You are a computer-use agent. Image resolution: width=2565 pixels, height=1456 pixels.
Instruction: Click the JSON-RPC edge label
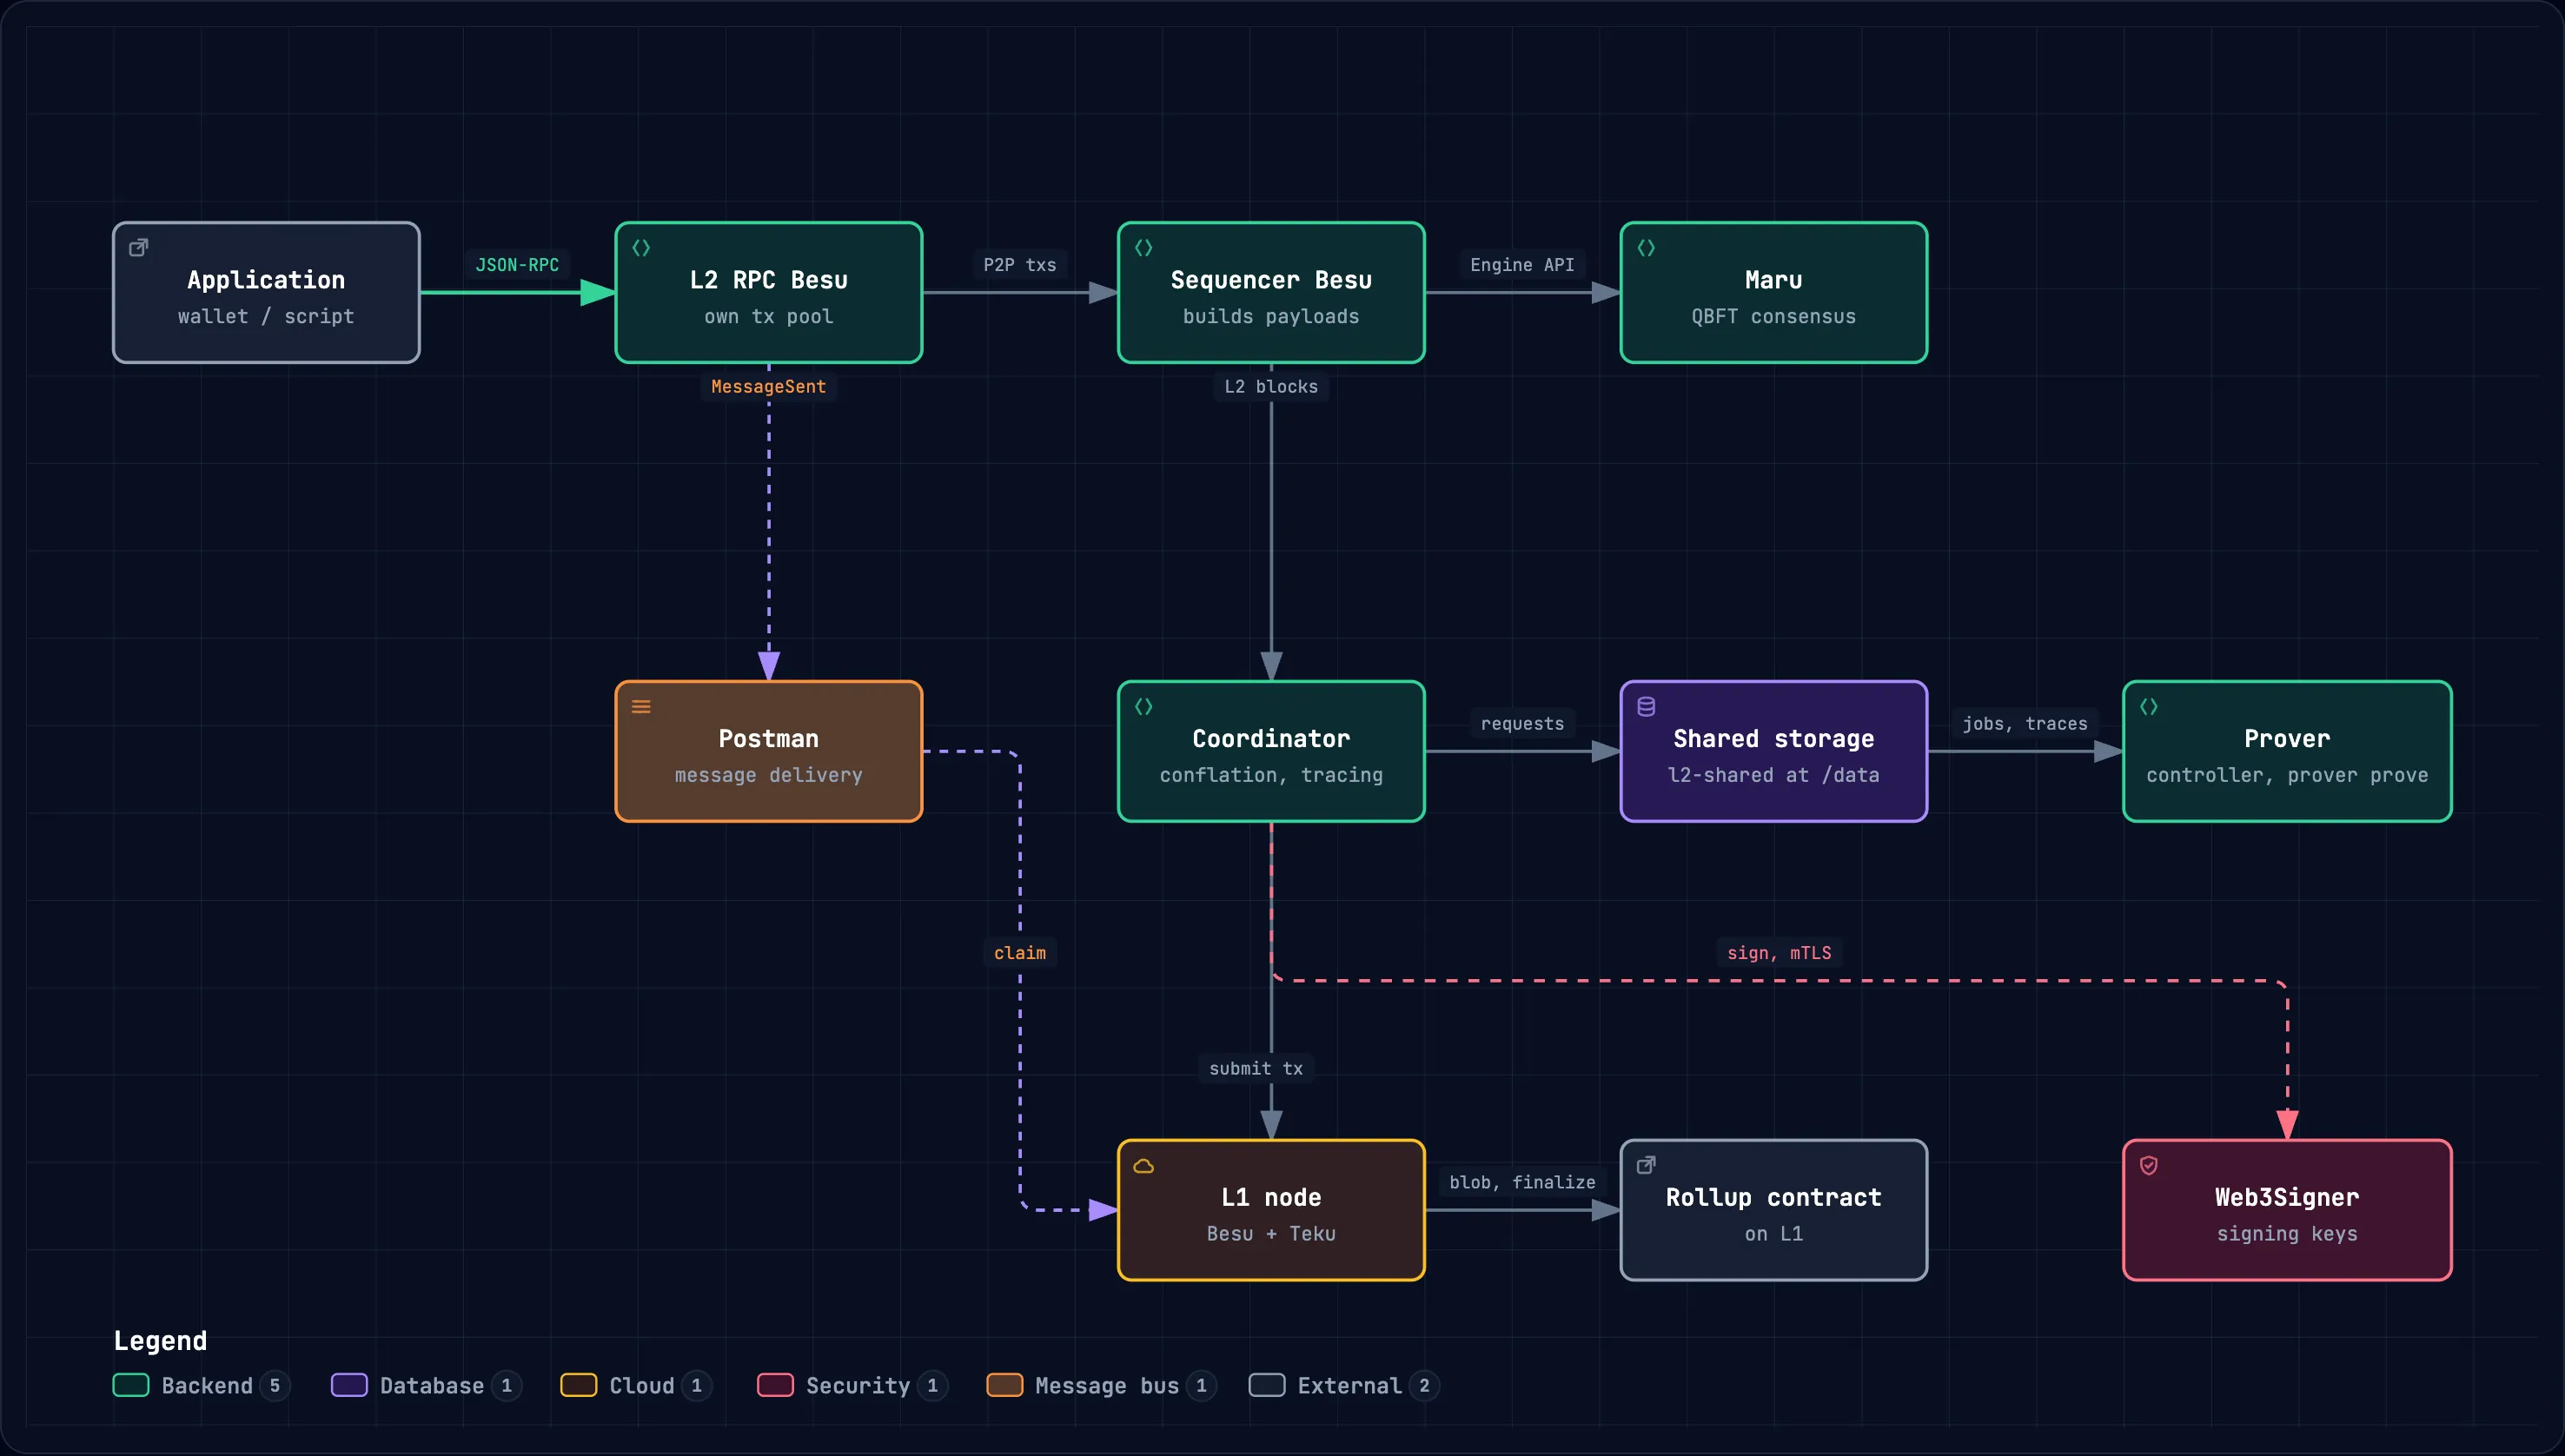click(x=517, y=265)
